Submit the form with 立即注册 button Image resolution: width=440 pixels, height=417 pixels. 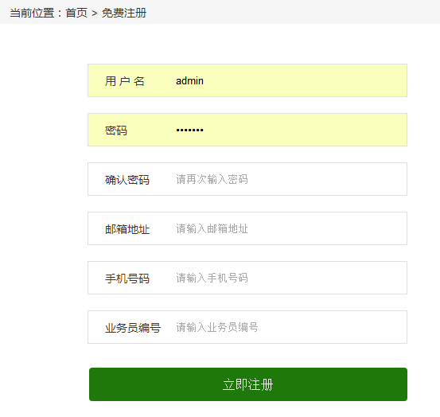[x=248, y=384]
